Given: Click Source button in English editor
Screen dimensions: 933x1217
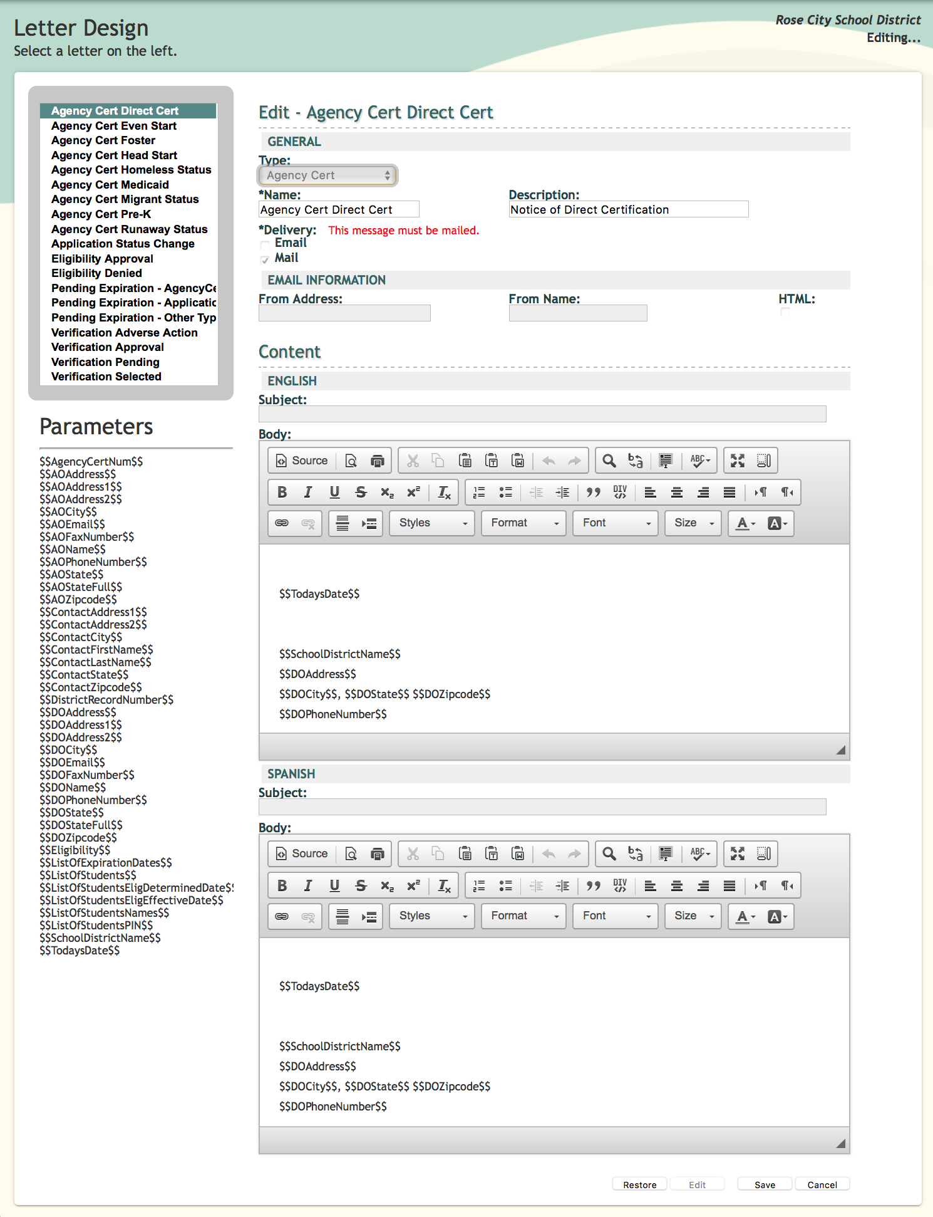Looking at the screenshot, I should tap(302, 461).
